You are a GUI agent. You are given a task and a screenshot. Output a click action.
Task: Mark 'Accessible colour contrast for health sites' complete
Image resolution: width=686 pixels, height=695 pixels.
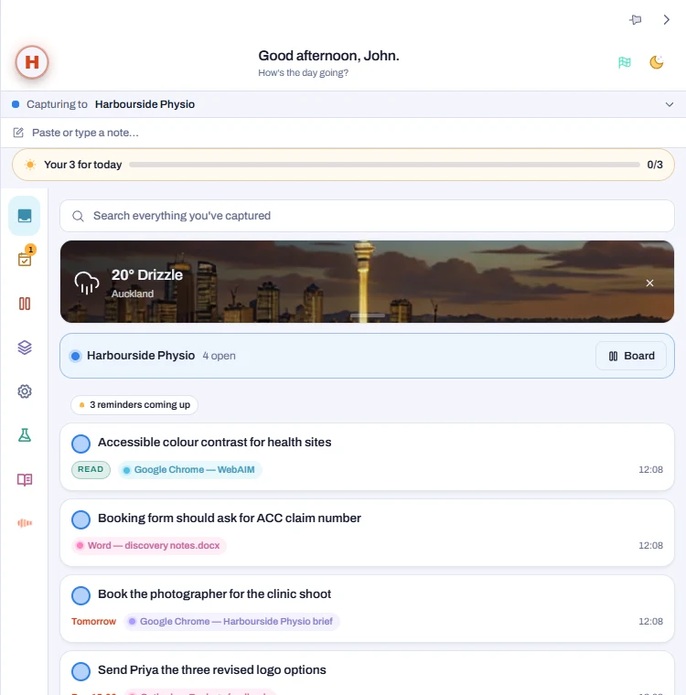[x=80, y=444]
